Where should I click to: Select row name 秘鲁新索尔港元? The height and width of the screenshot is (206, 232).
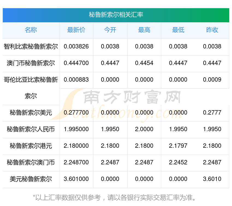tap(31, 146)
